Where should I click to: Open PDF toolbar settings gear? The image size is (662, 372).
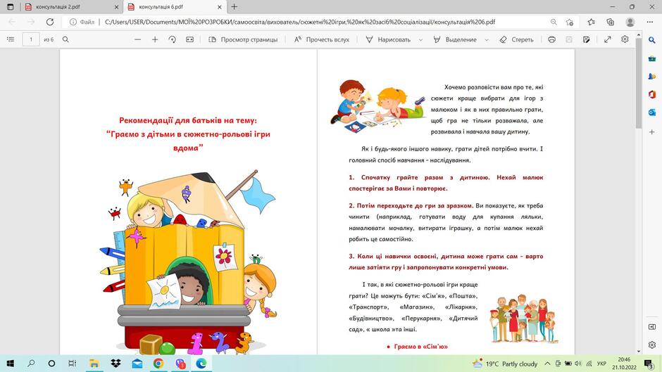pos(625,39)
